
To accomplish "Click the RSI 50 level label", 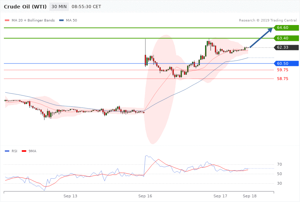I will click(x=279, y=174).
